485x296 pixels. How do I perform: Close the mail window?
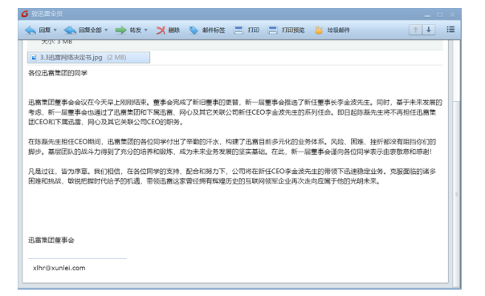coord(452,14)
